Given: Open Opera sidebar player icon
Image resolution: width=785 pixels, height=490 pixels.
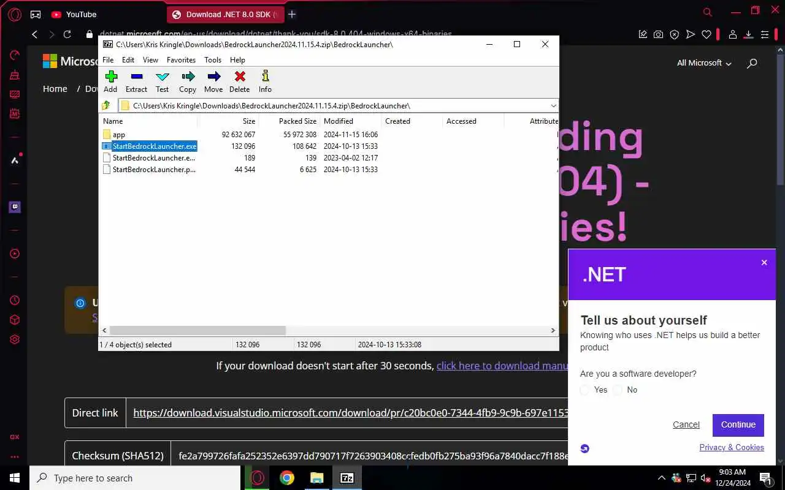Looking at the screenshot, I should pos(15,254).
